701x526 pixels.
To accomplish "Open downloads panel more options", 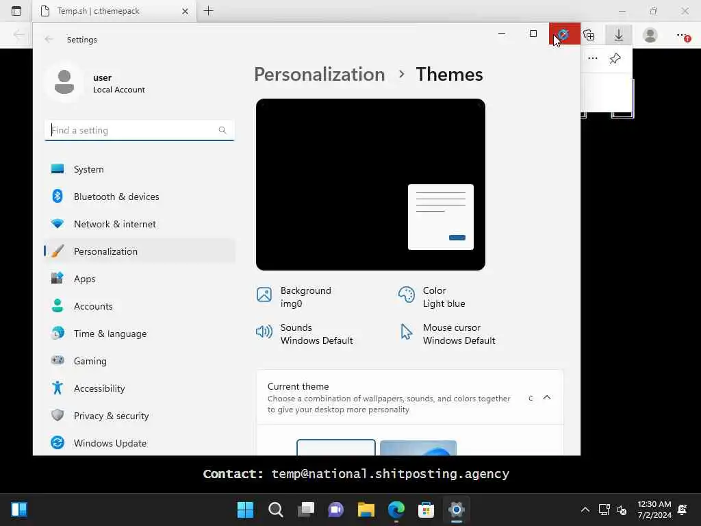I will point(593,58).
